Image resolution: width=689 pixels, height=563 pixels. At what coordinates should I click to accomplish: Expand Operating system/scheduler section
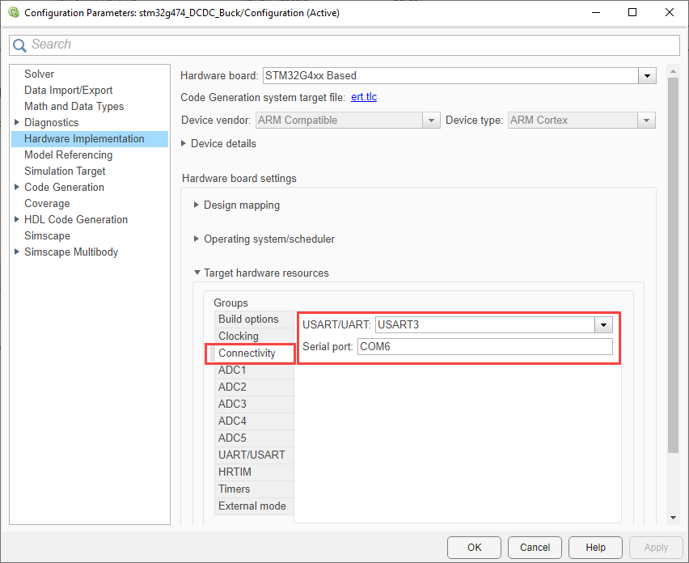pyautogui.click(x=197, y=239)
